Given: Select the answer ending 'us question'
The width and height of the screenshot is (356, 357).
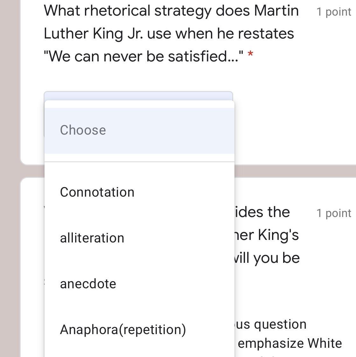Looking at the screenshot, I should (x=270, y=325).
